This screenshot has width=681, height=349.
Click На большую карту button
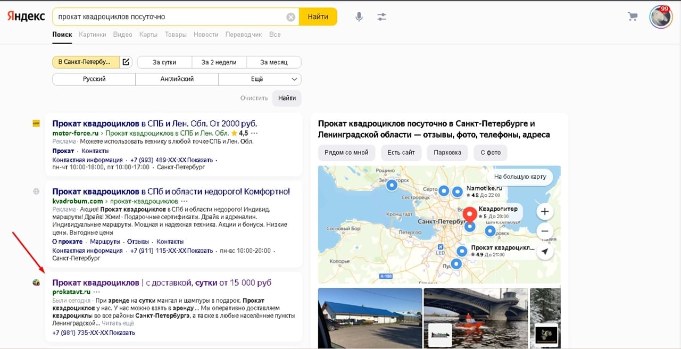(520, 177)
